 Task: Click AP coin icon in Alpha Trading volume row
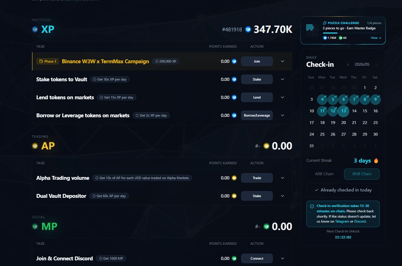coord(234,178)
